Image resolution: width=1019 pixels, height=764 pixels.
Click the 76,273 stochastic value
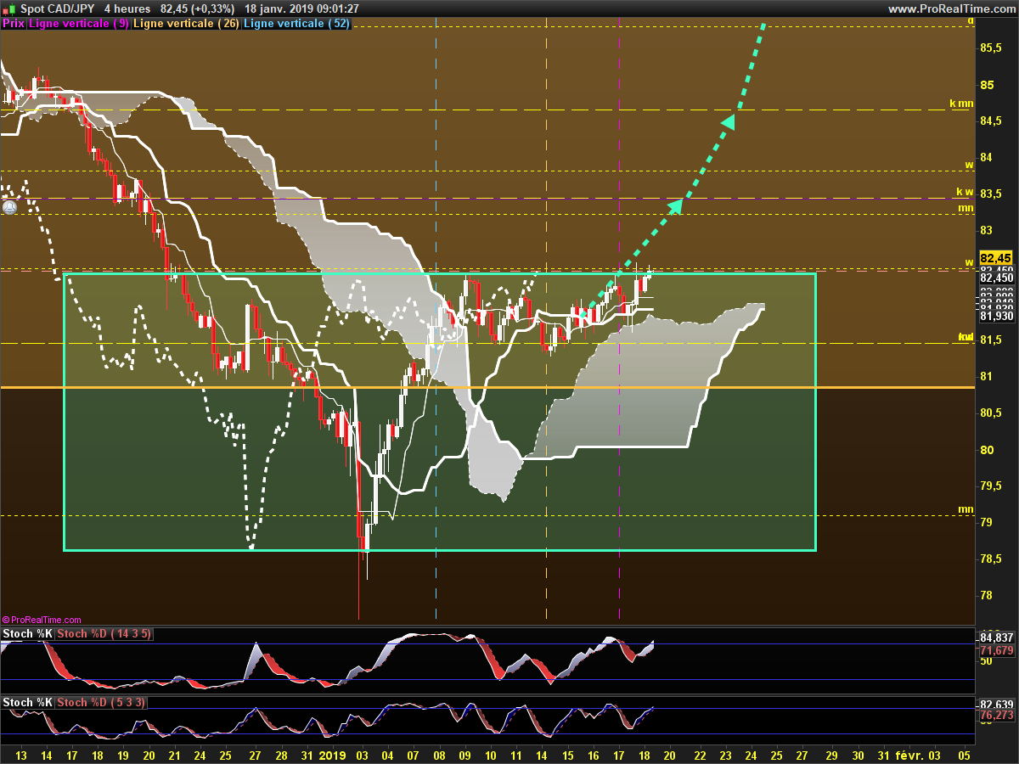996,716
